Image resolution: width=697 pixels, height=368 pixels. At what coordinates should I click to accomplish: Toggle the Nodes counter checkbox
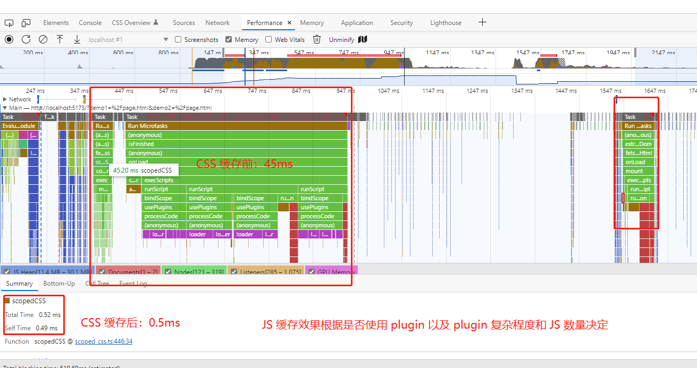(x=168, y=272)
